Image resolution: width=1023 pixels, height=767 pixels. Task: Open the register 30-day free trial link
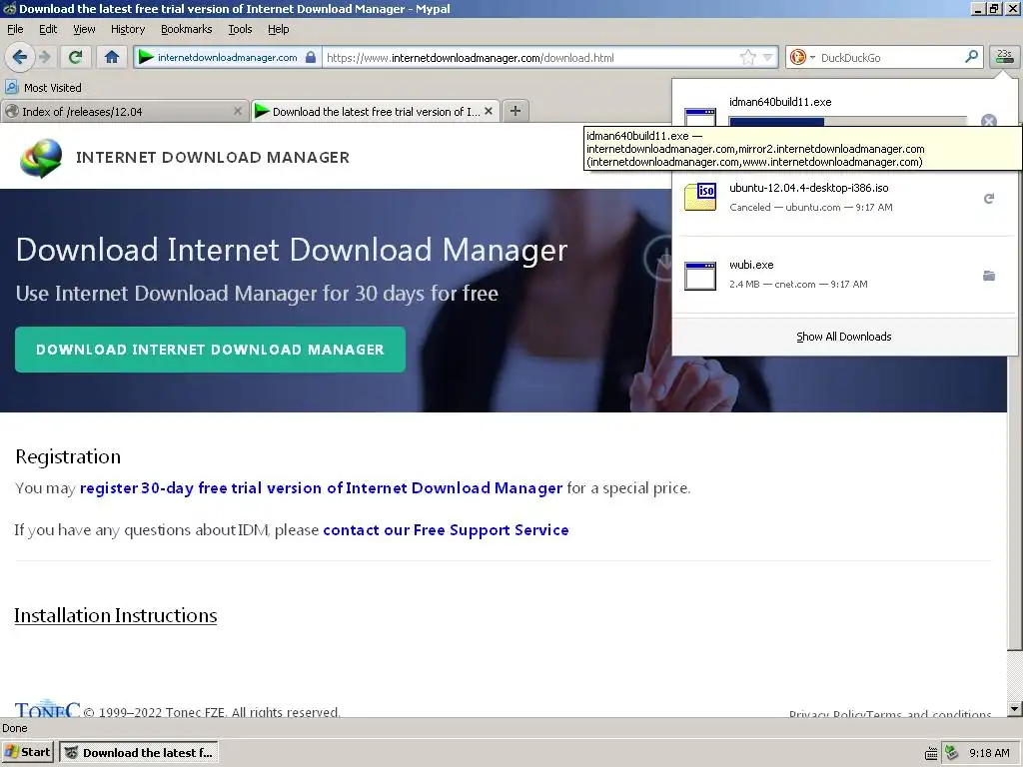point(321,487)
